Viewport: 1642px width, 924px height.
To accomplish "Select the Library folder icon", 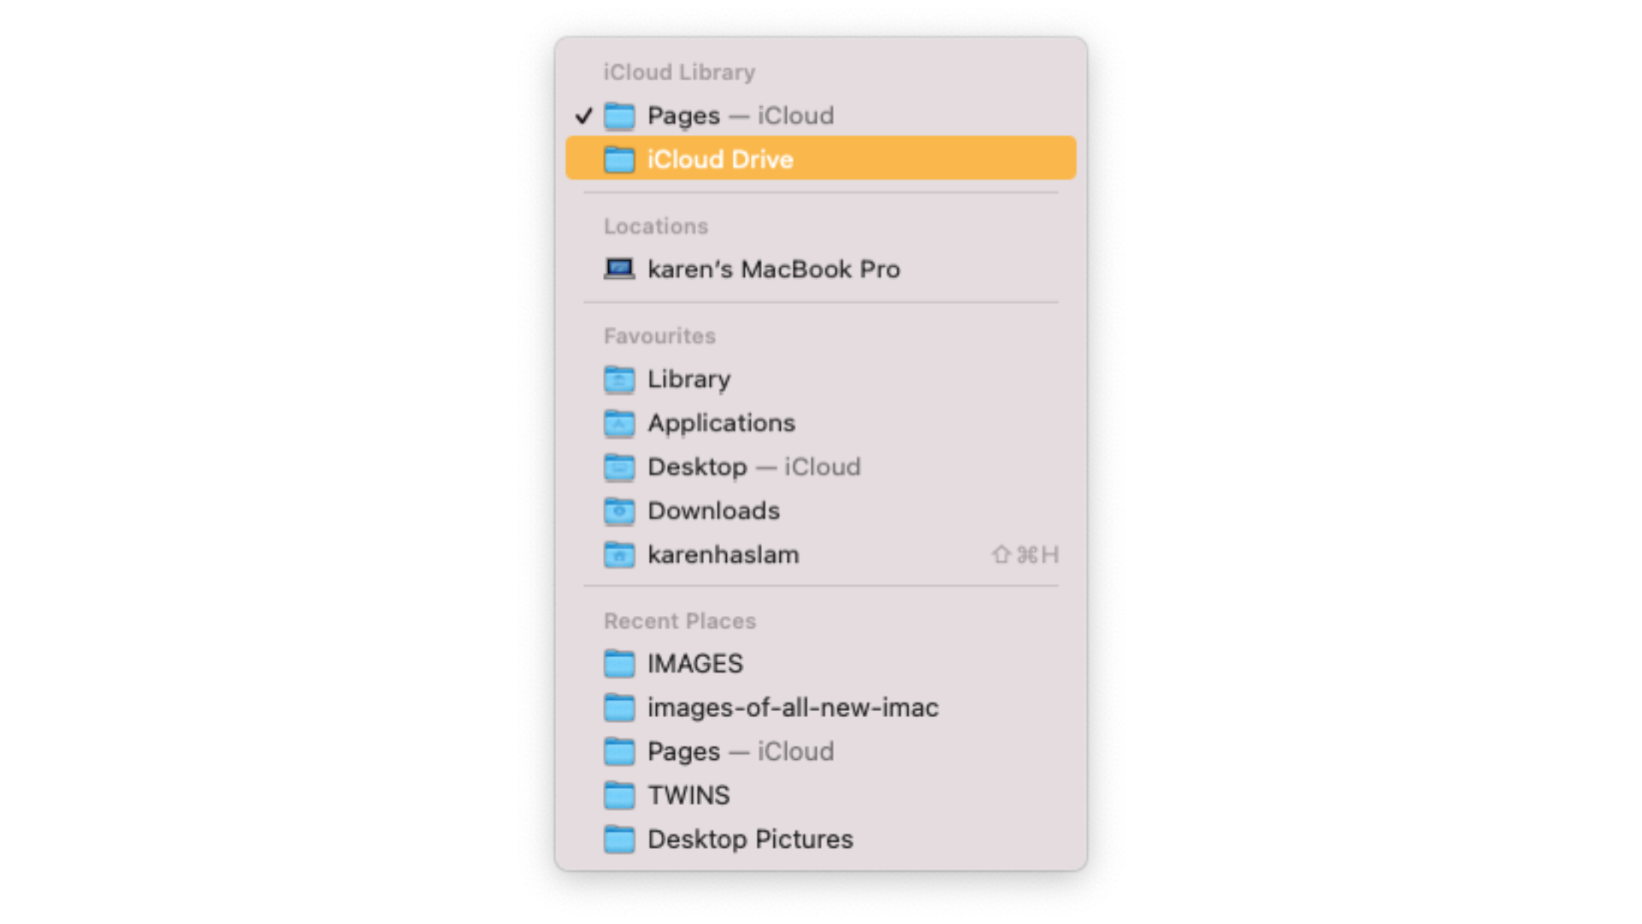I will (620, 379).
